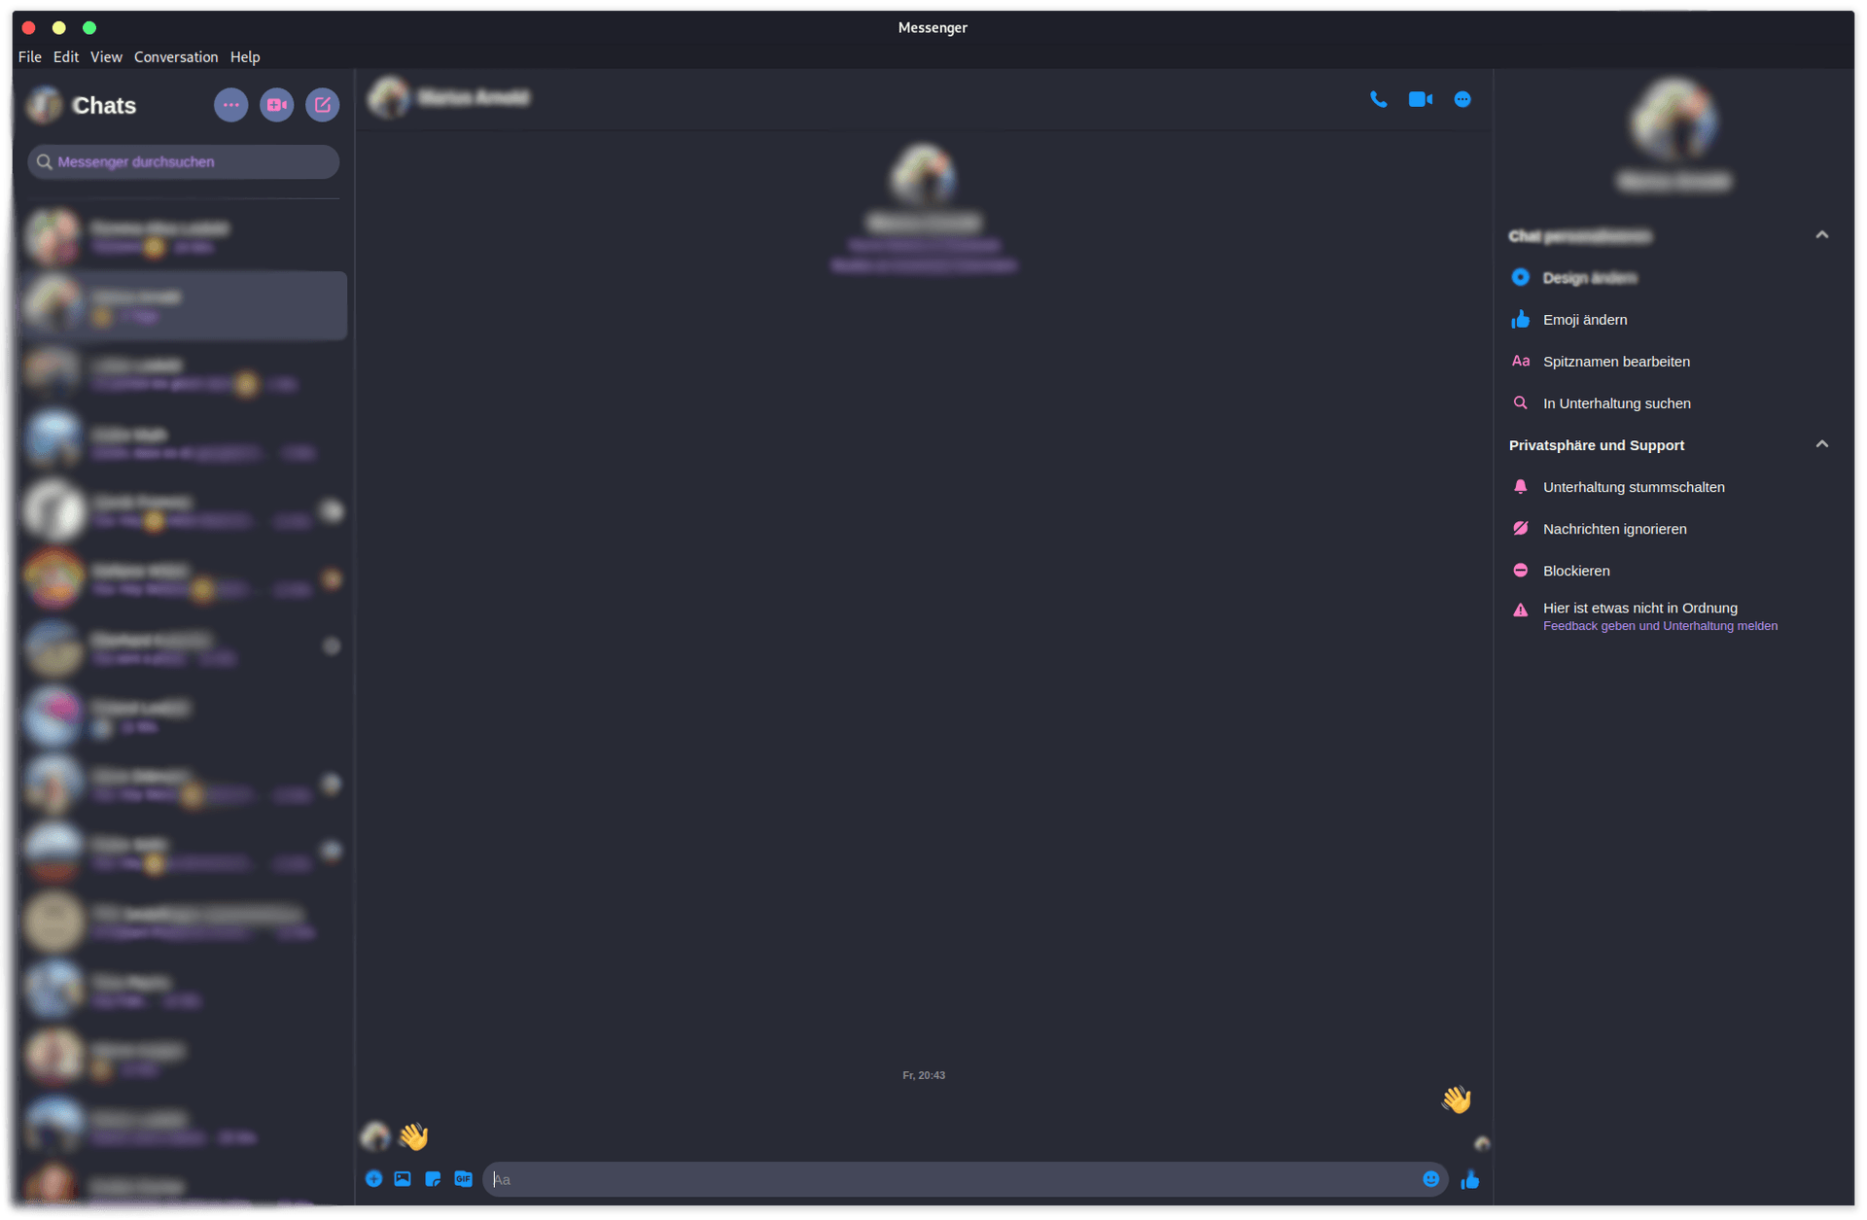
Task: Click thumbs-up icon beside Emoji ändern
Action: pos(1521,320)
